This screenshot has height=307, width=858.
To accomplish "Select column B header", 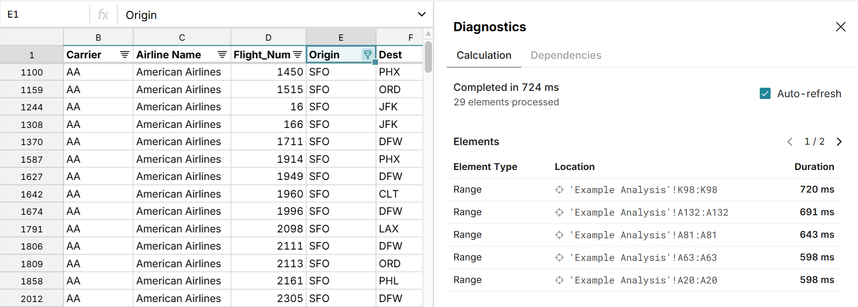I will coord(98,38).
